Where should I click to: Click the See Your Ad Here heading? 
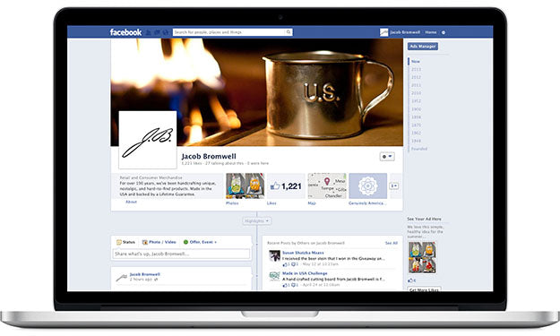point(425,219)
